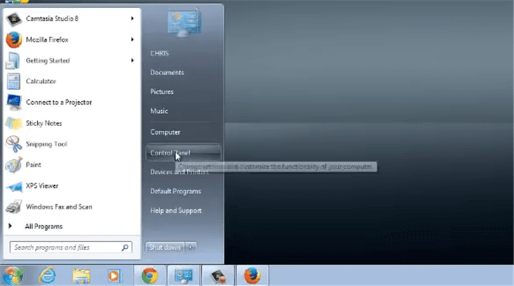
Task: Open Documents library
Action: [167, 72]
